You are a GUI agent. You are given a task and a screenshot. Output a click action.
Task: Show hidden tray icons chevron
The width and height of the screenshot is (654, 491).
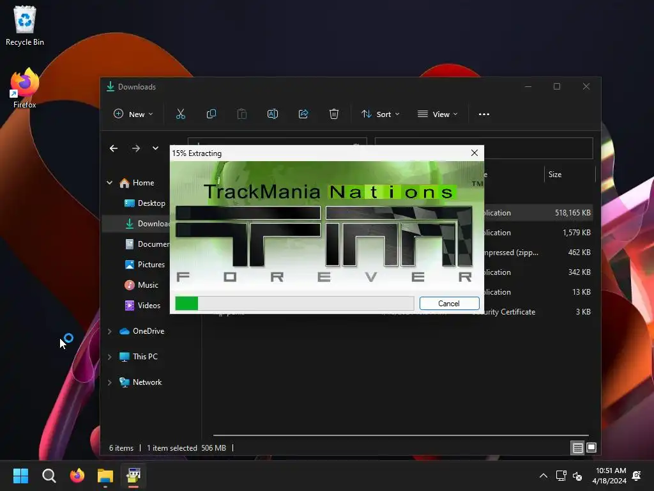click(x=543, y=476)
